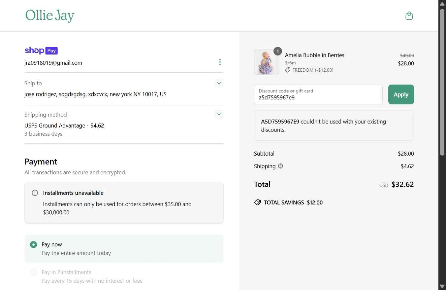This screenshot has width=446, height=290.
Task: Click the shipping help question mark icon
Action: coord(280,166)
